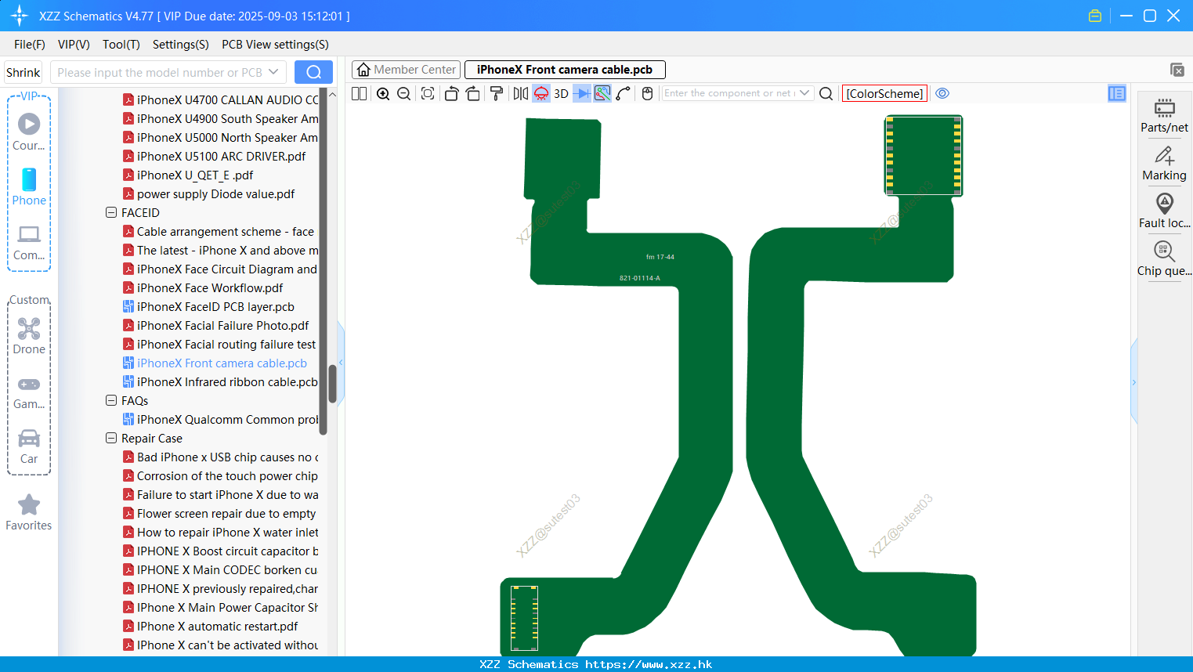
Task: Open the ColorScheme button
Action: tap(884, 93)
